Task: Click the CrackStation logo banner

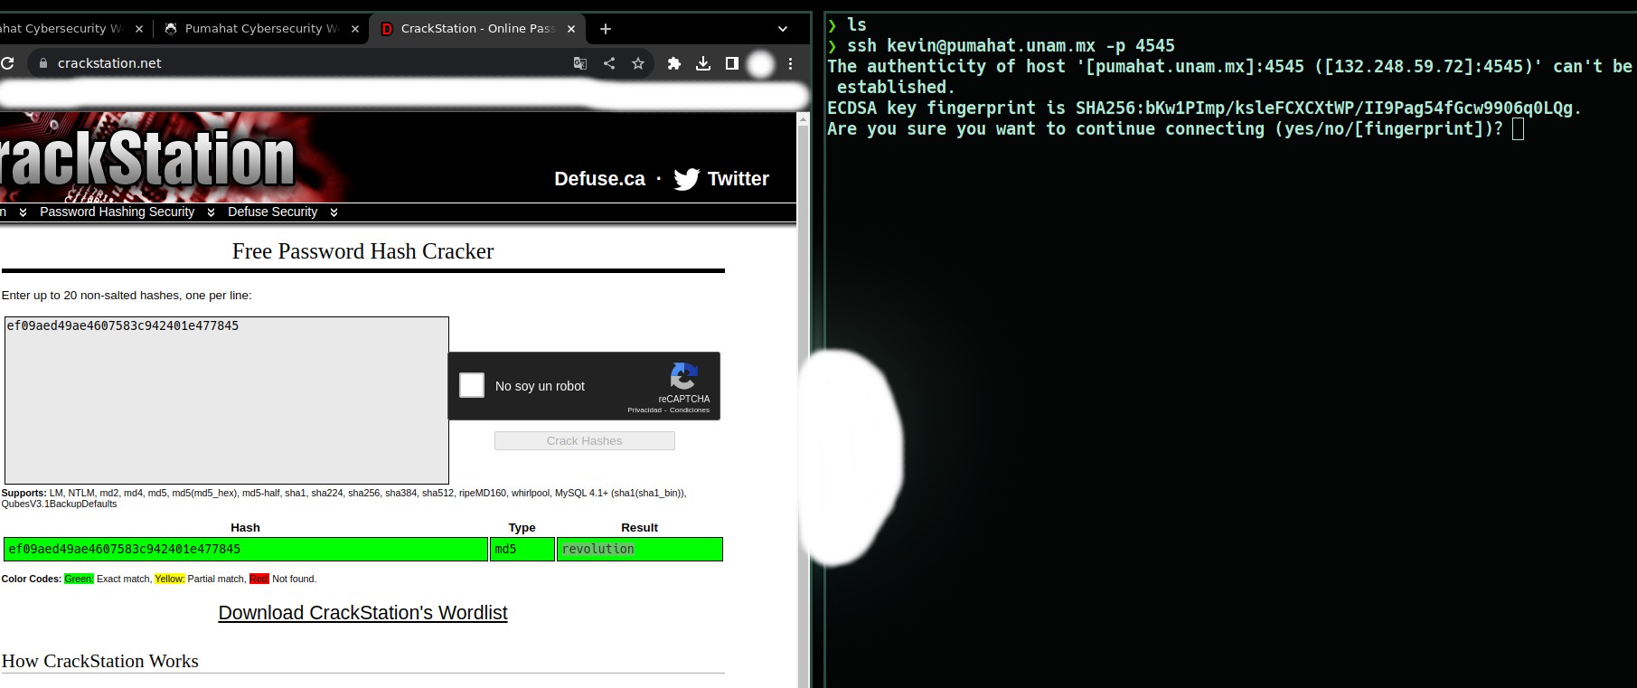Action: pyautogui.click(x=147, y=158)
